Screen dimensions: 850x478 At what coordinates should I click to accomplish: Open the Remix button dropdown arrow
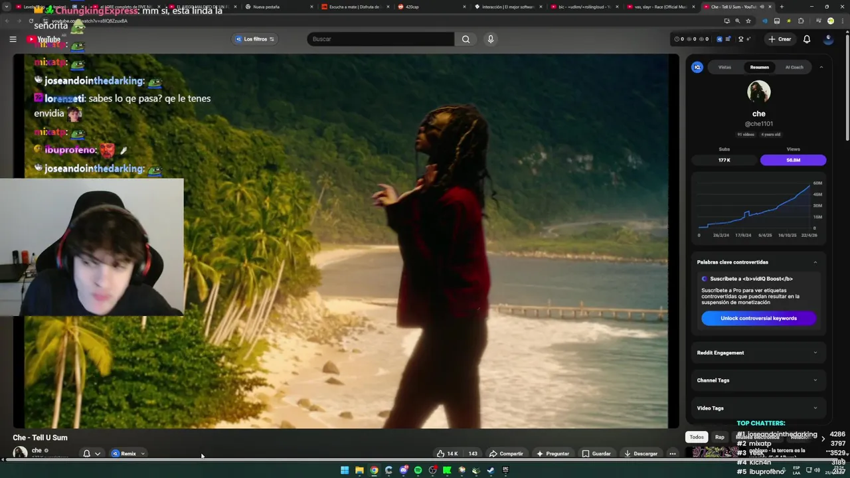[142, 453]
